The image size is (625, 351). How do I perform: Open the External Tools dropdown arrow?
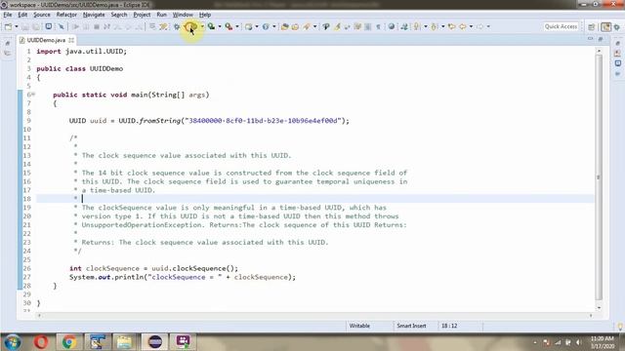pos(237,26)
